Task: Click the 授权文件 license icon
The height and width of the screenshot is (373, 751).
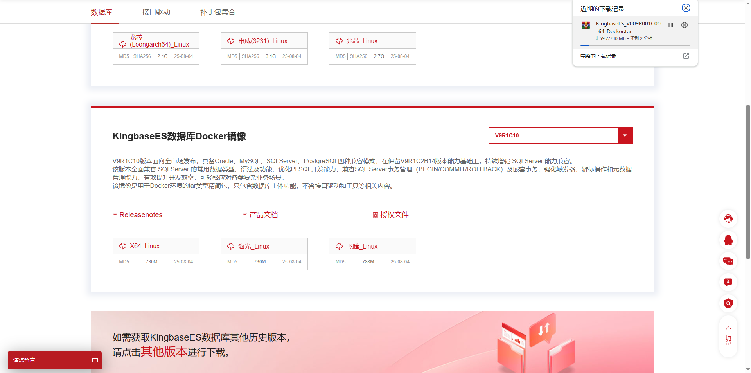Action: pyautogui.click(x=375, y=215)
